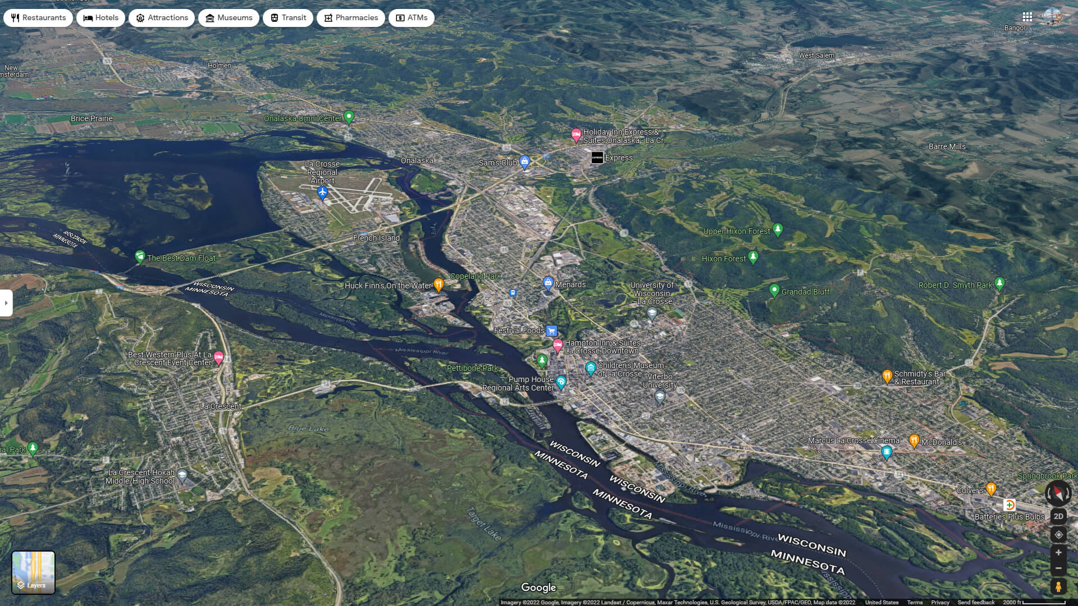This screenshot has width=1078, height=606.
Task: Click the La Crosse Regional Airport plane icon
Action: tap(322, 192)
